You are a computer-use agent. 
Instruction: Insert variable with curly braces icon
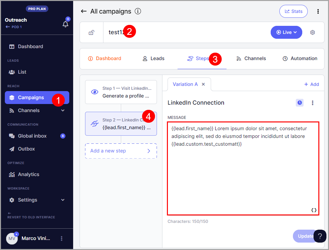314,210
